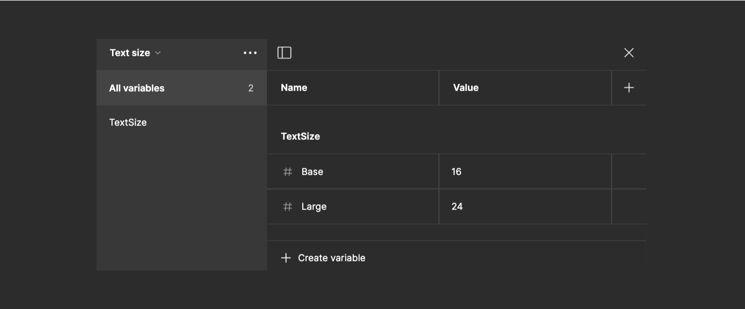Select the Large variable name

point(314,207)
